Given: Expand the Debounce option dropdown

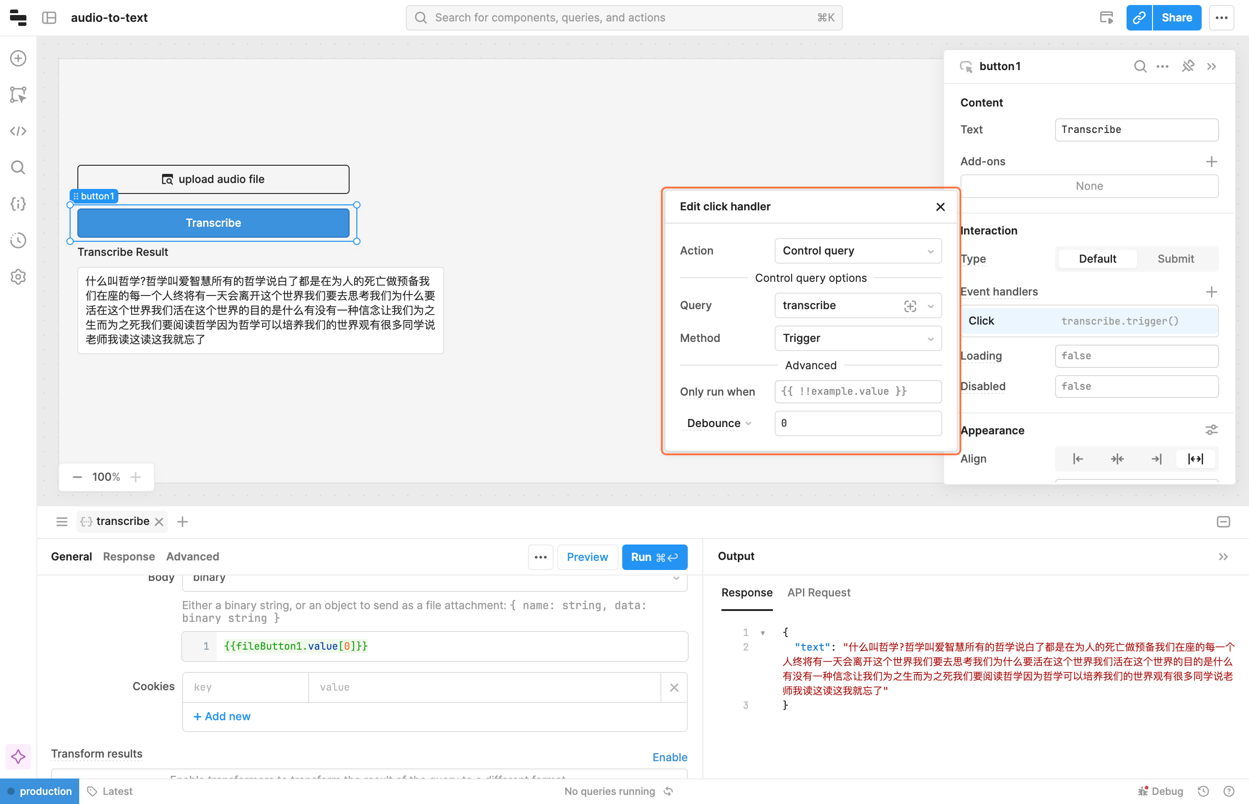Looking at the screenshot, I should coord(719,423).
